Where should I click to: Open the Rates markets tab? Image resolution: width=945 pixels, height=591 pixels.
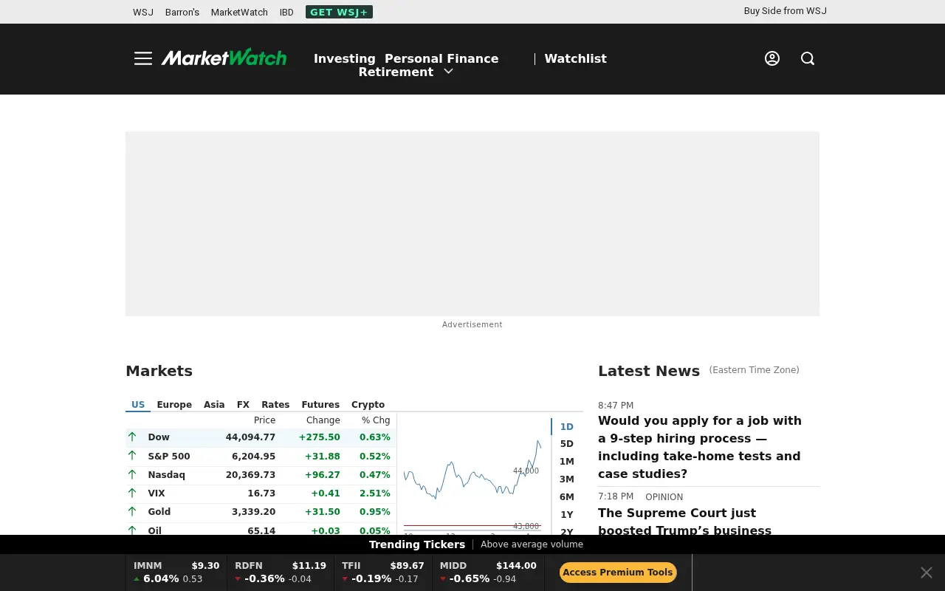(x=275, y=405)
